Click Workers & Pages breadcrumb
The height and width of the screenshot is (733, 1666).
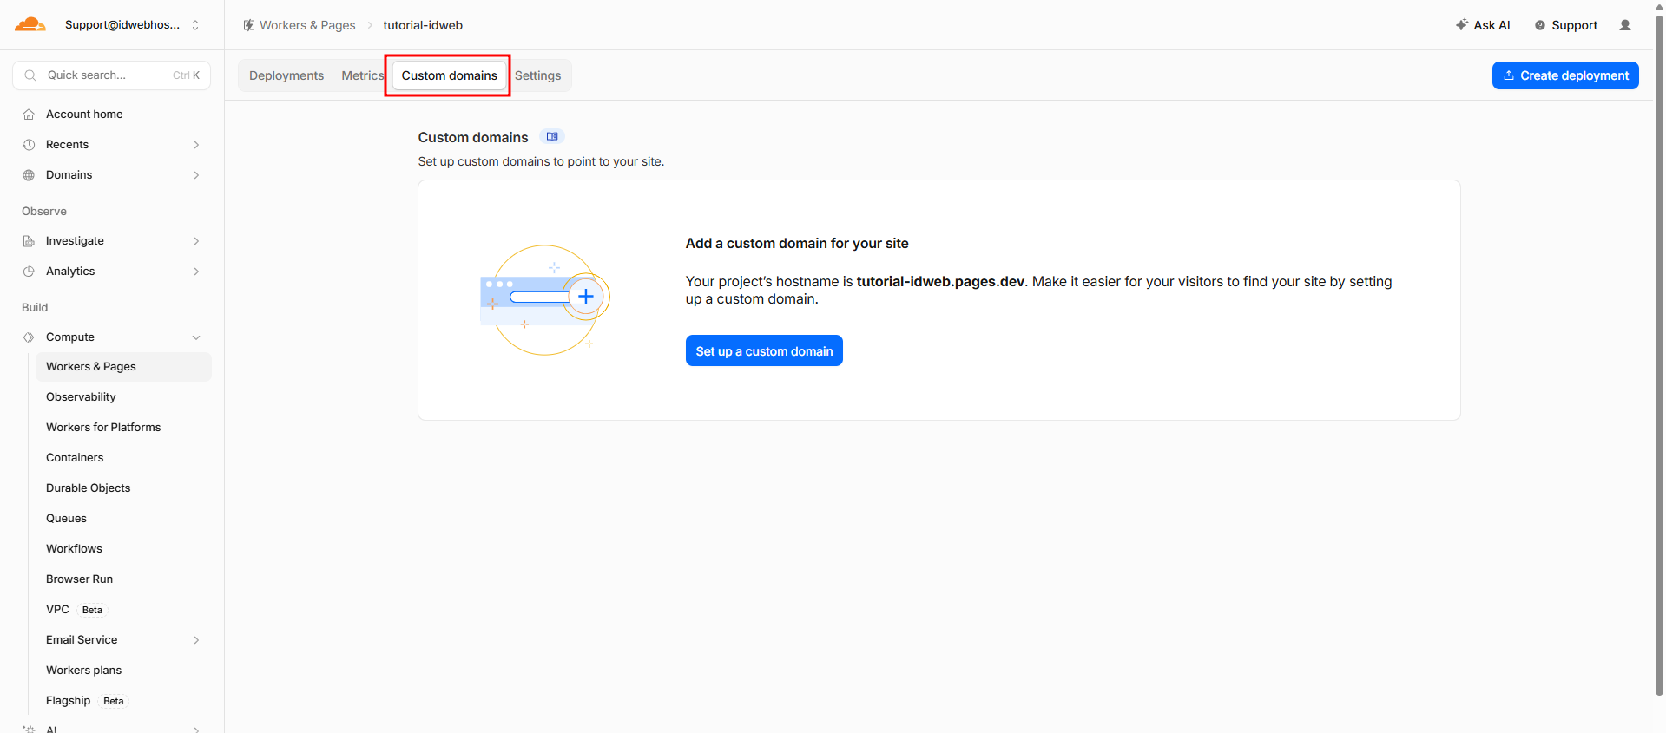(307, 25)
